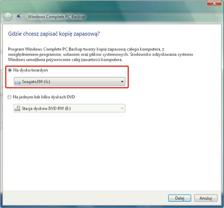Click the Windows Complete PC Backup icon
The width and height of the screenshot is (224, 208).
tap(19, 16)
